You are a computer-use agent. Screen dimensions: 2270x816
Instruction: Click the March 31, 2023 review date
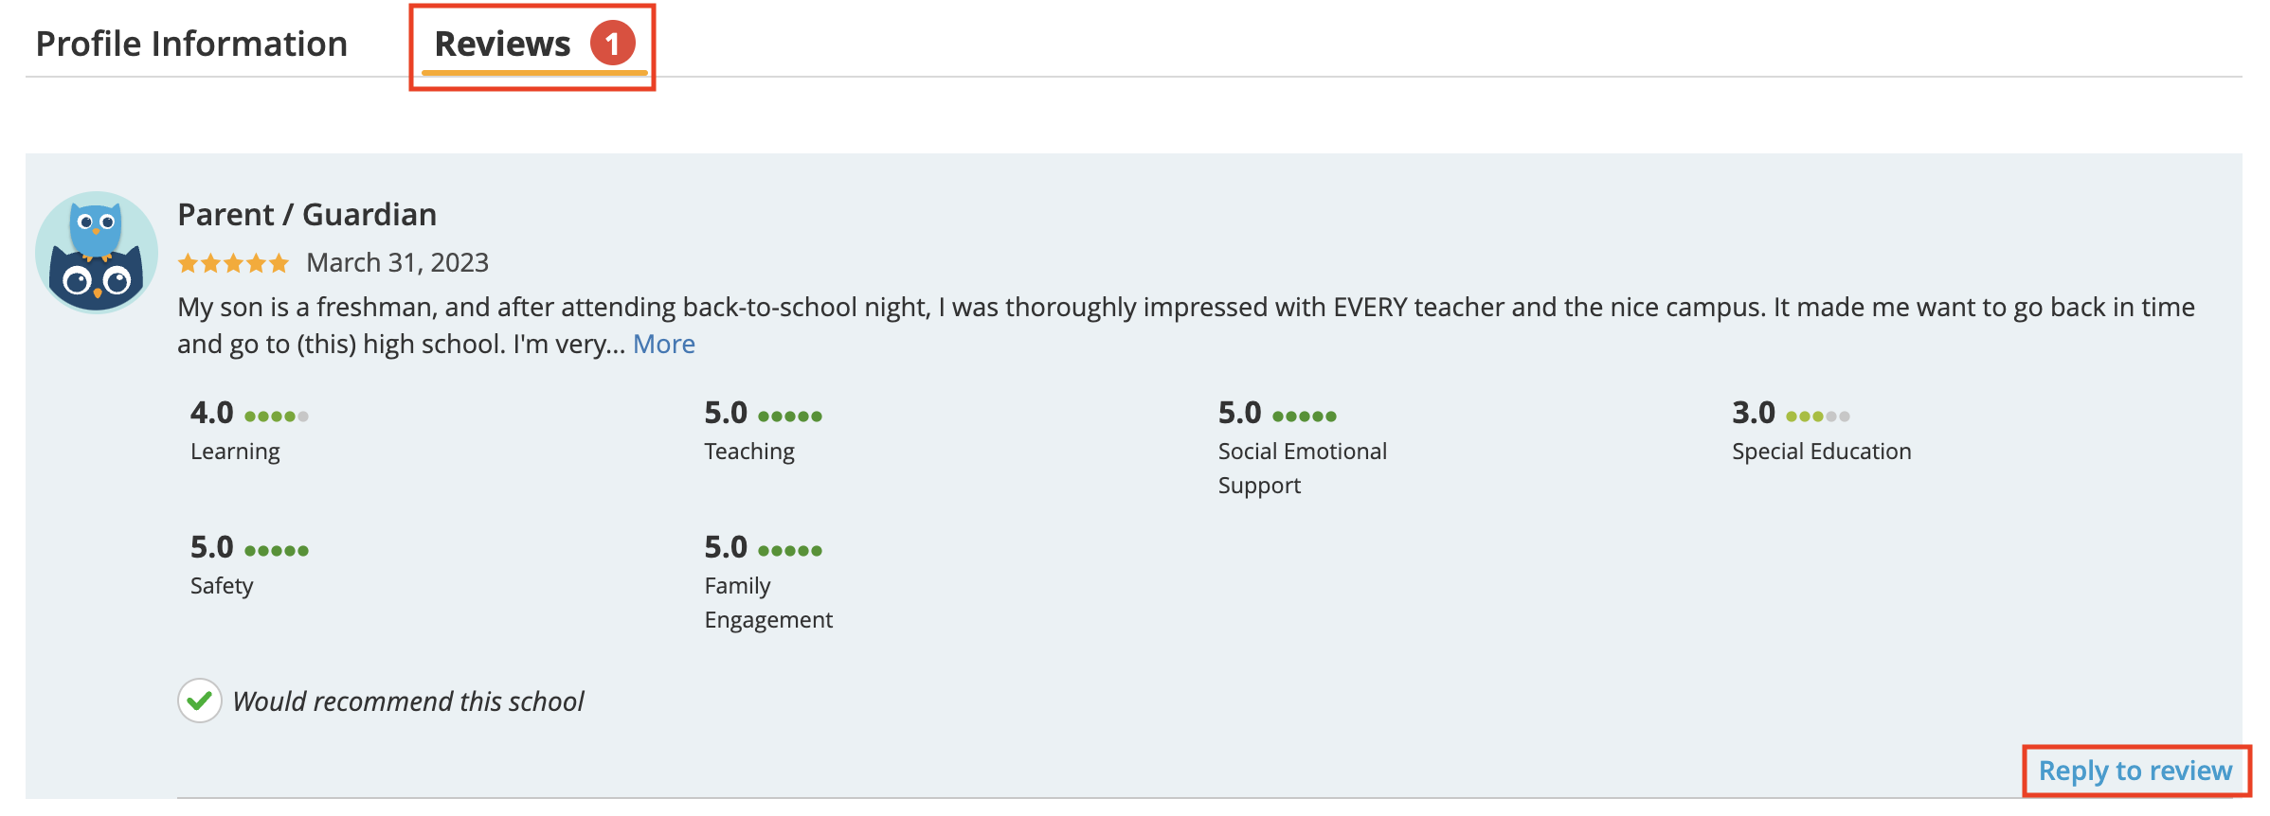point(398,262)
